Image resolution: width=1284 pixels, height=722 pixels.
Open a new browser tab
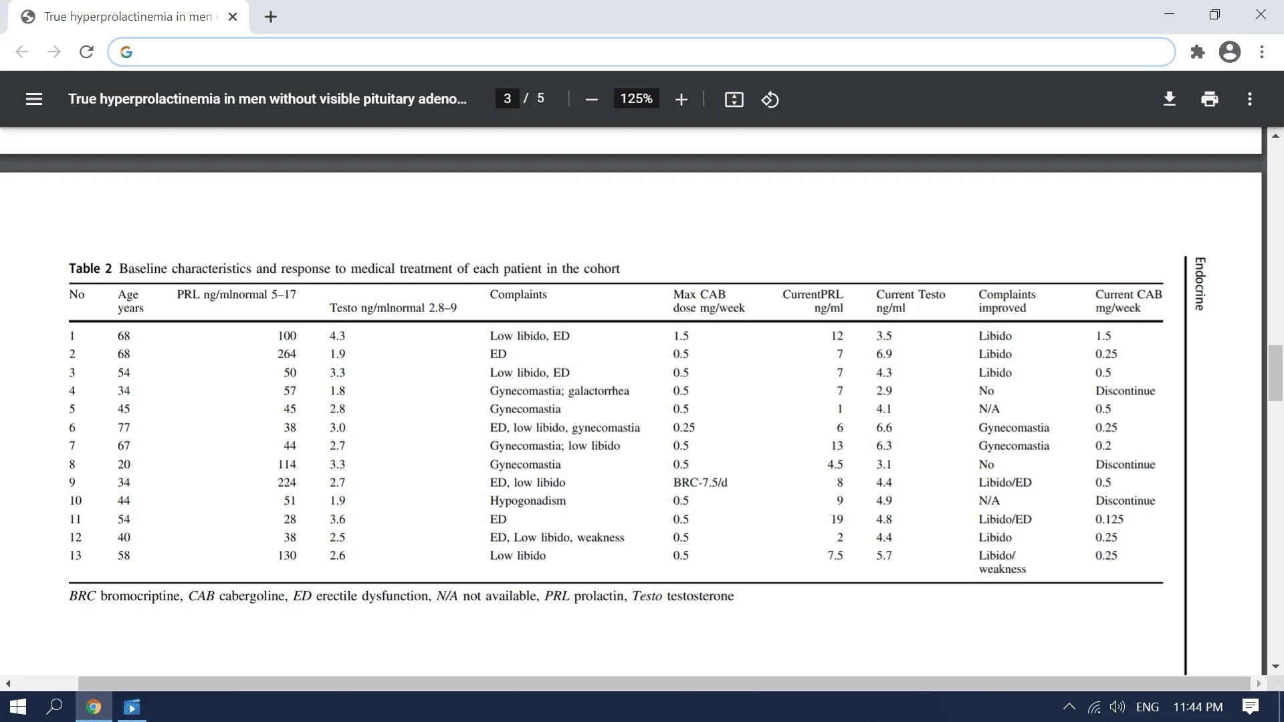point(271,17)
